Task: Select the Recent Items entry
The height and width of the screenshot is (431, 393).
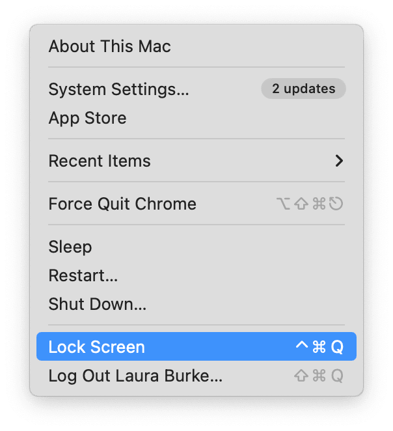Action: pyautogui.click(x=100, y=161)
